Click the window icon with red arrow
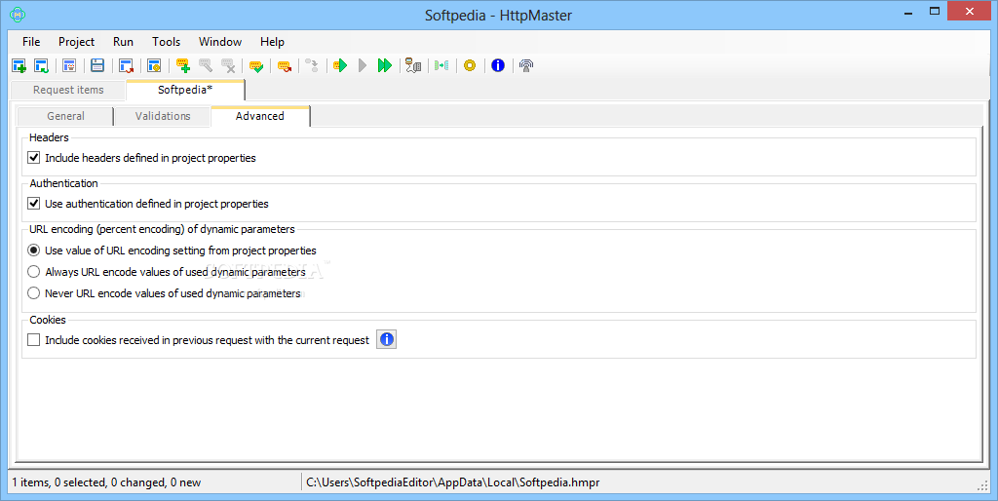998x501 pixels. tap(126, 65)
